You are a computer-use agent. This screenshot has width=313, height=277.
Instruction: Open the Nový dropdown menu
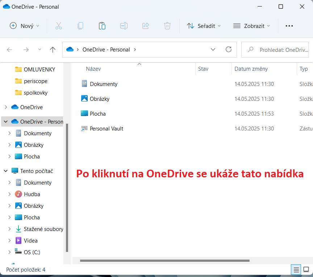[25, 26]
